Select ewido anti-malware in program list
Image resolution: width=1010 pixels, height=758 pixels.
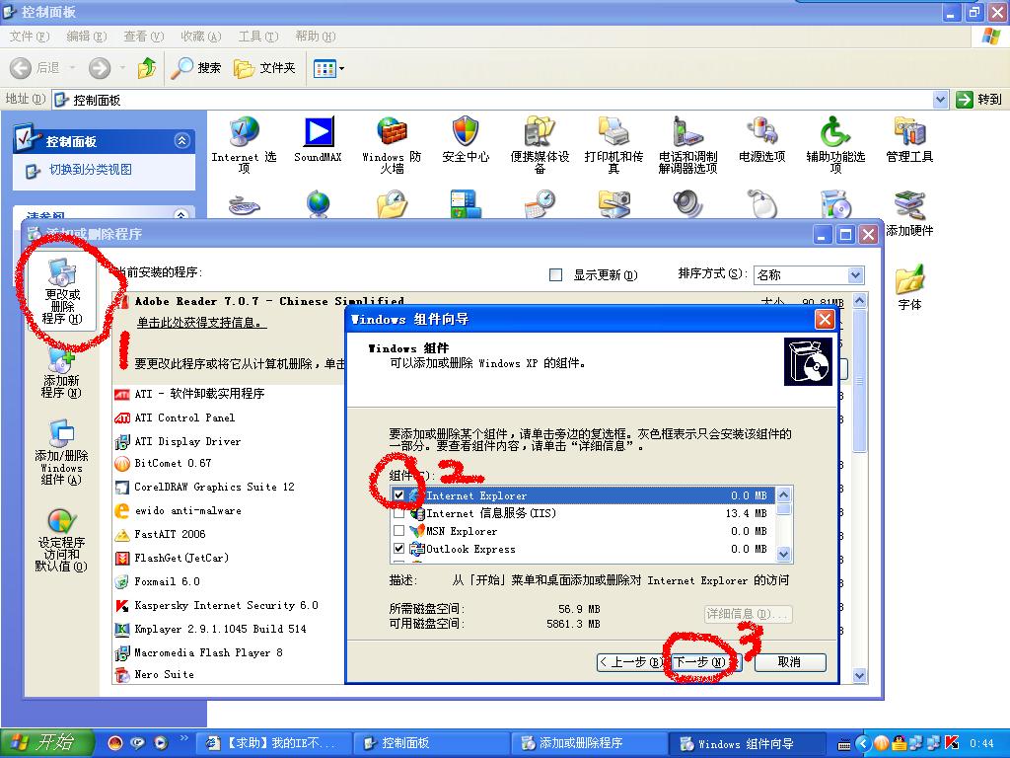click(178, 510)
